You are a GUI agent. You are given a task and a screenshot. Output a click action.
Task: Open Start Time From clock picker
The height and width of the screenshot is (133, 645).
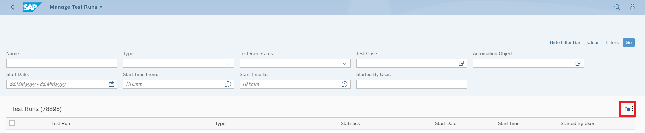(228, 84)
